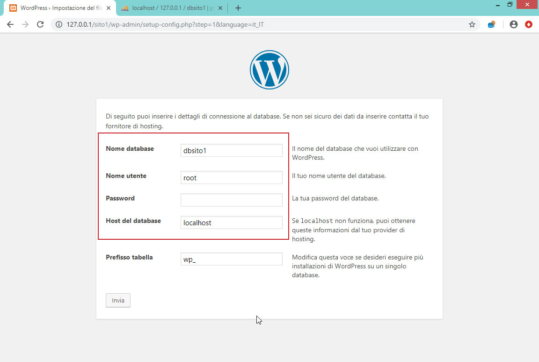The height and width of the screenshot is (362, 539).
Task: Open the user profile avatar icon
Action: point(514,24)
